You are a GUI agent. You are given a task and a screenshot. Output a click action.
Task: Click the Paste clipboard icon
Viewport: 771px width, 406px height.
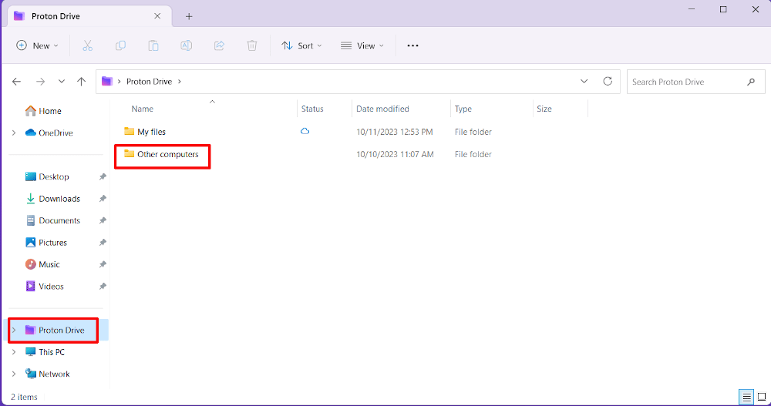pyautogui.click(x=153, y=45)
